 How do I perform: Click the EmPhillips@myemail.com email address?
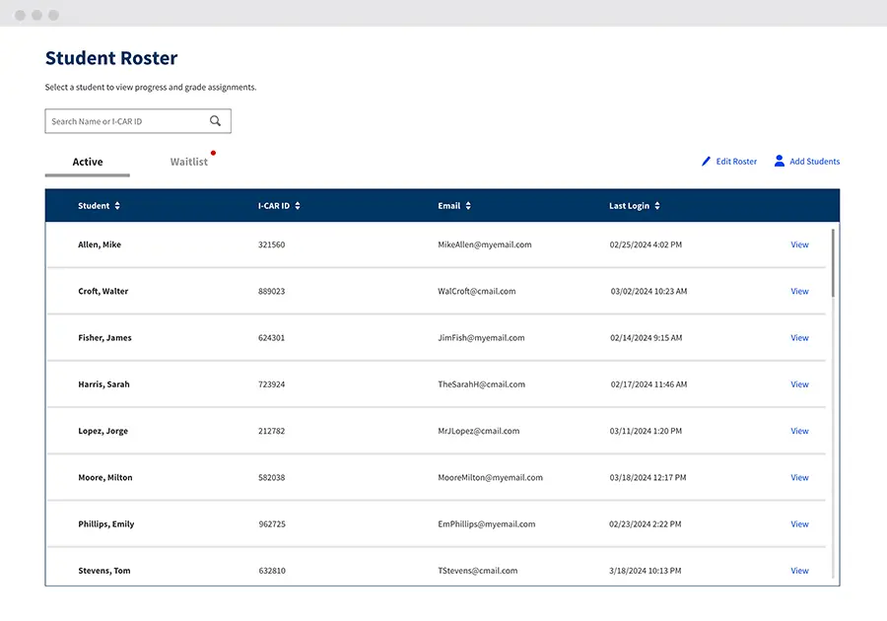coord(486,524)
